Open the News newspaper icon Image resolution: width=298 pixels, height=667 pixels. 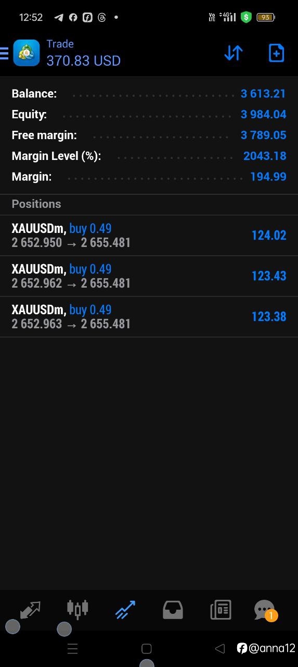pos(221,610)
